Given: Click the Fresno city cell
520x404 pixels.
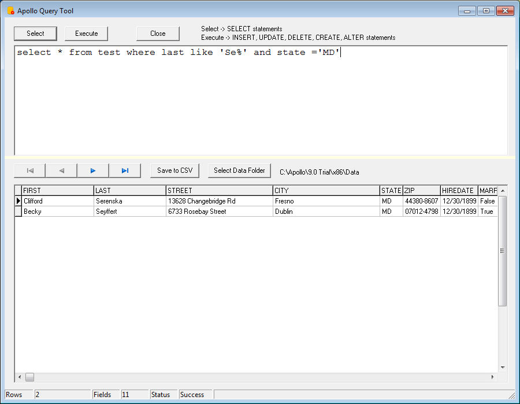Looking at the screenshot, I should pos(326,201).
